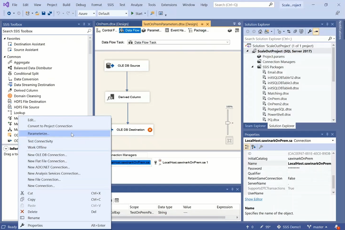Select the Matching.dtsx package

coord(278,93)
